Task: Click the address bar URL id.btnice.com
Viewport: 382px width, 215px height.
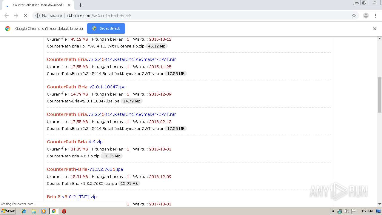Action: tap(99, 16)
